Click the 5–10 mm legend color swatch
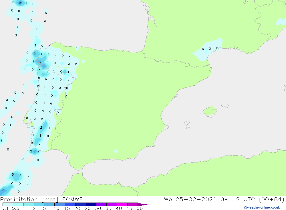286x210 pixels. (49, 204)
